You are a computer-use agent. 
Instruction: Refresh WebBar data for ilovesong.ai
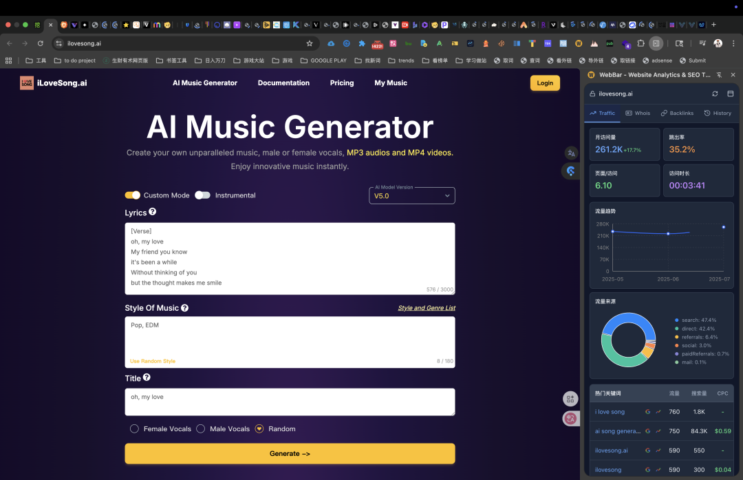[715, 94]
